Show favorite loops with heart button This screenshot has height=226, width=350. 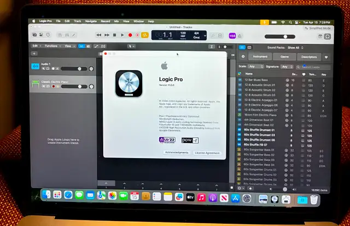[x=326, y=57]
